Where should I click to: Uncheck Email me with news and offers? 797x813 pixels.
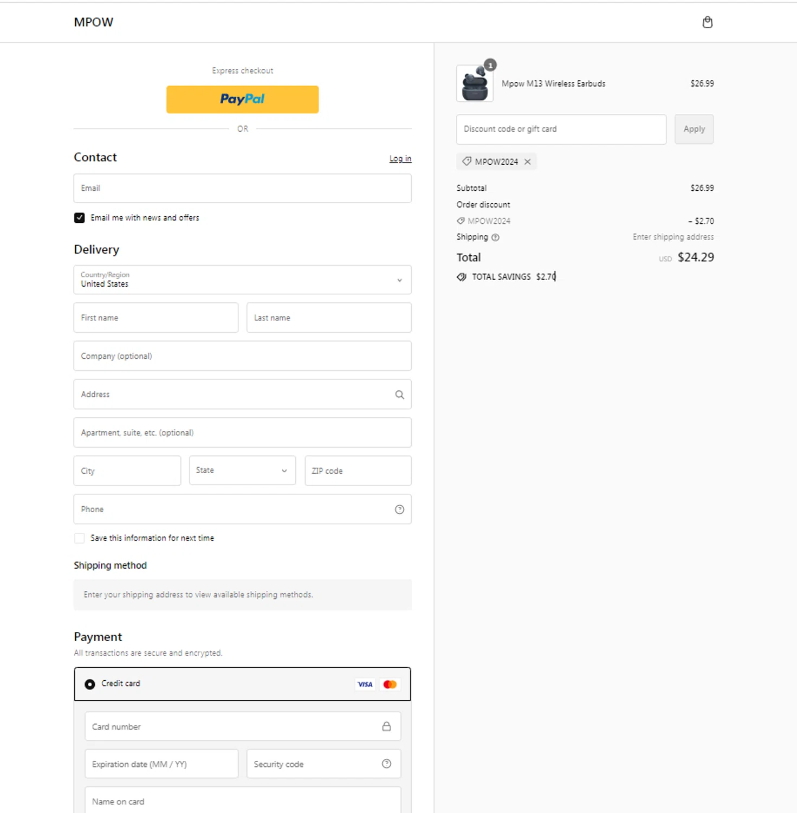[80, 218]
